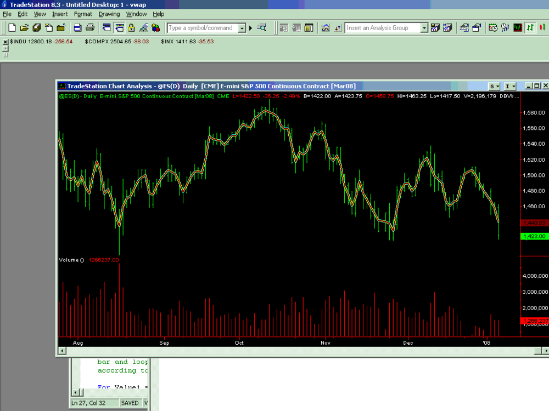Screen dimensions: 549x411
Task: Toggle the pressed colored-bar window toolbar button
Action: pyautogui.click(x=119, y=28)
